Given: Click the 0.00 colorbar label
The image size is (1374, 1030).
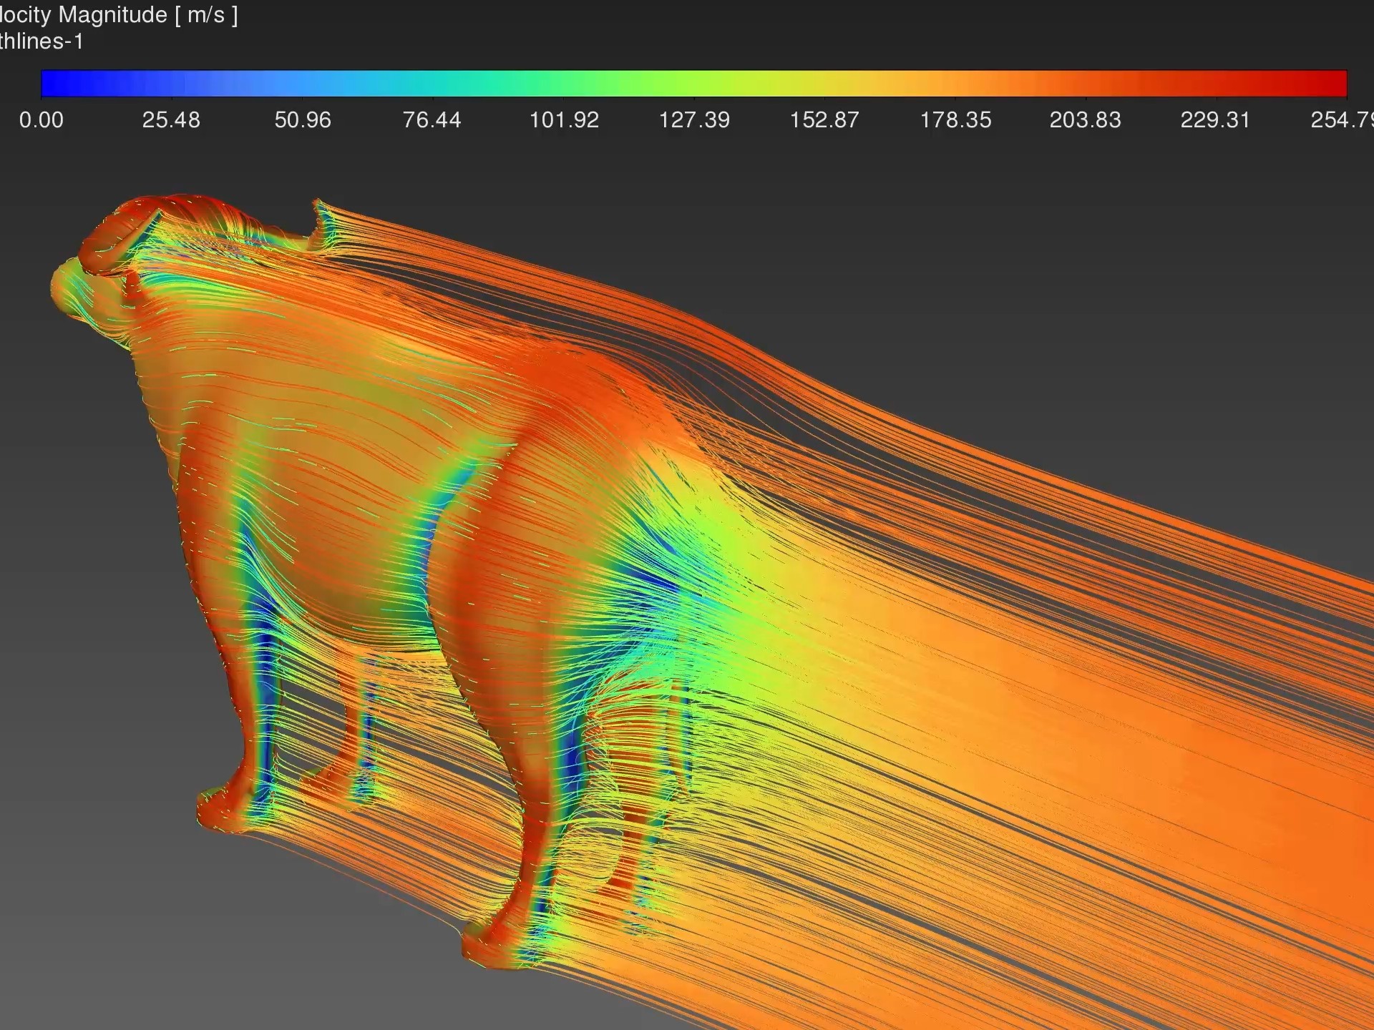Looking at the screenshot, I should 42,119.
